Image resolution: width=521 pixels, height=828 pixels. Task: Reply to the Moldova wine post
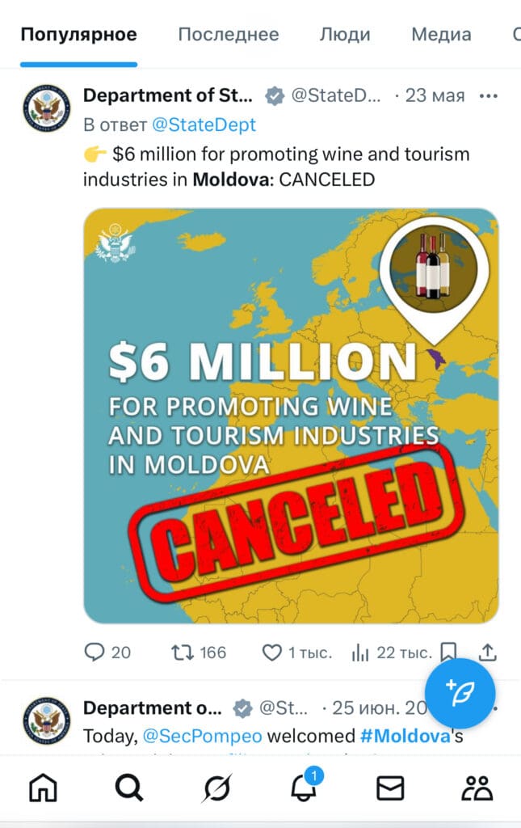(x=95, y=652)
